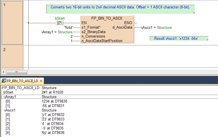Click the monitor icon on the FP_BIN_TO_ASCII_LD tab
The height and width of the screenshot is (137, 218).
(4, 81)
